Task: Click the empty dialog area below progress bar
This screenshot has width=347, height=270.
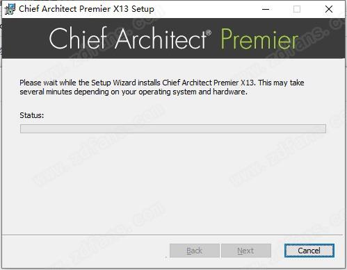Action: [173, 183]
